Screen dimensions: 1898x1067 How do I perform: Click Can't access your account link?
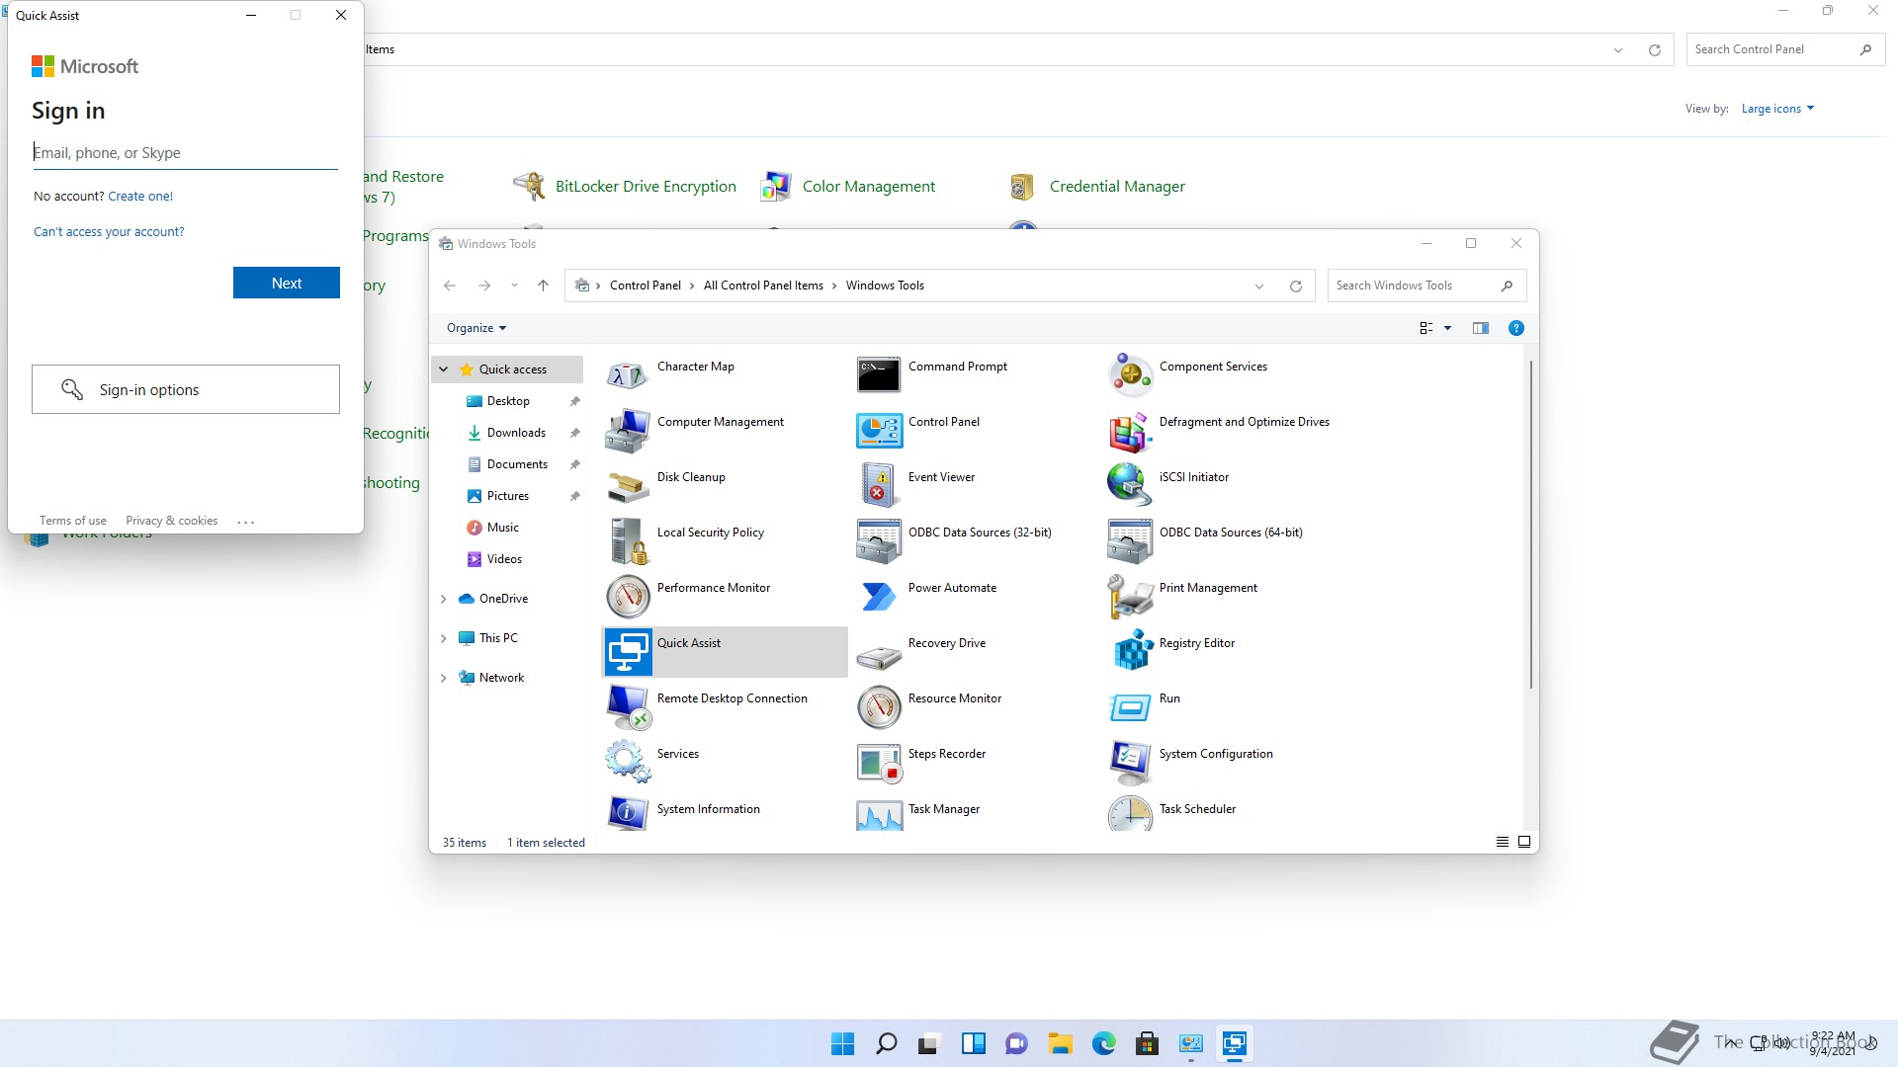click(109, 231)
